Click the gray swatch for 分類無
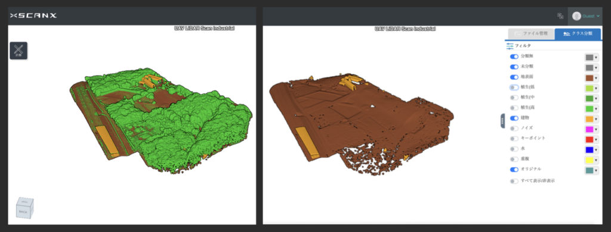611x232 pixels. click(589, 58)
